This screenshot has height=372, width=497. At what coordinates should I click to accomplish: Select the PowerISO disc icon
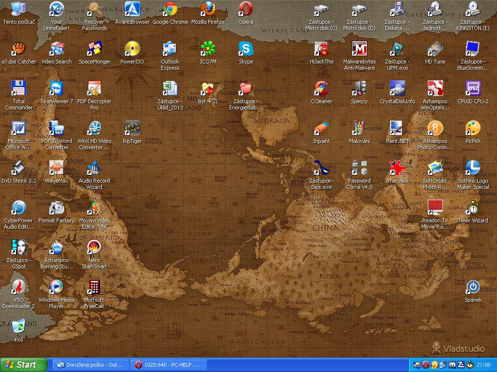point(132,49)
